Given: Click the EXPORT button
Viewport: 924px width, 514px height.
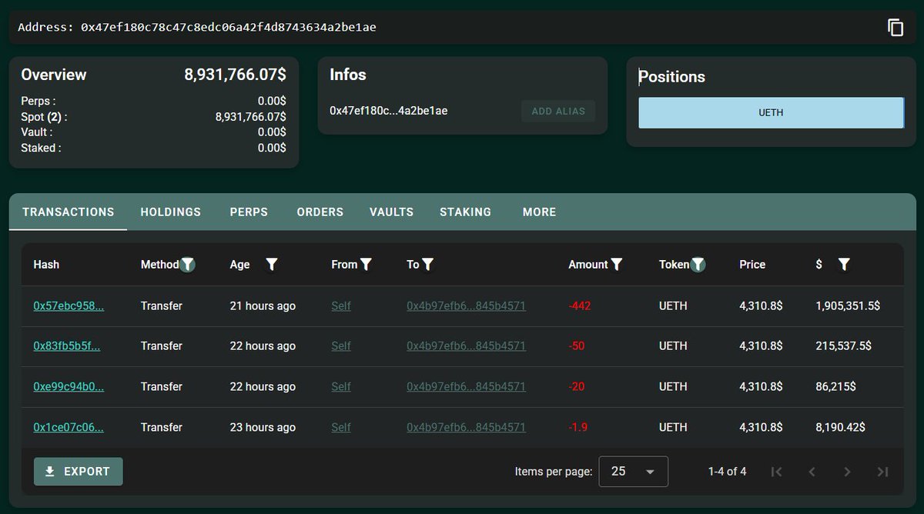Looking at the screenshot, I should [x=78, y=472].
